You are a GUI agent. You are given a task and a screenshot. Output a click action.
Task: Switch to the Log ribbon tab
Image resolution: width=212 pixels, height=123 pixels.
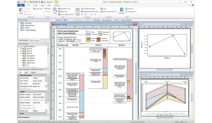point(42,5)
